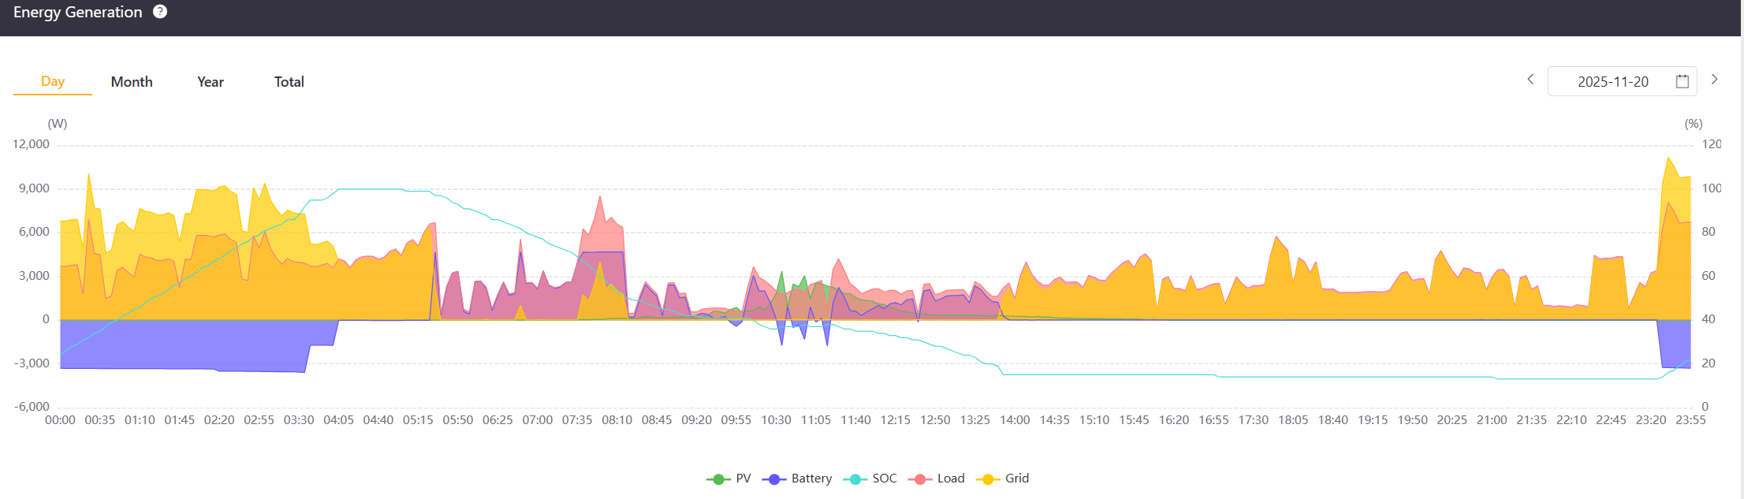Hide the Load series via legend text
This screenshot has width=1744, height=499.
(950, 479)
